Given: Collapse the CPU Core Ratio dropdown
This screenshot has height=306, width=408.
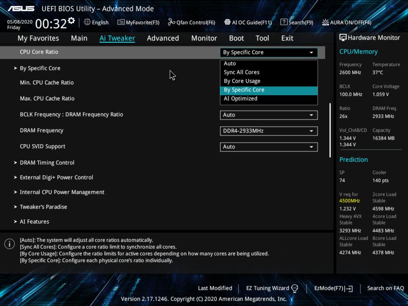Looking at the screenshot, I should (268, 52).
